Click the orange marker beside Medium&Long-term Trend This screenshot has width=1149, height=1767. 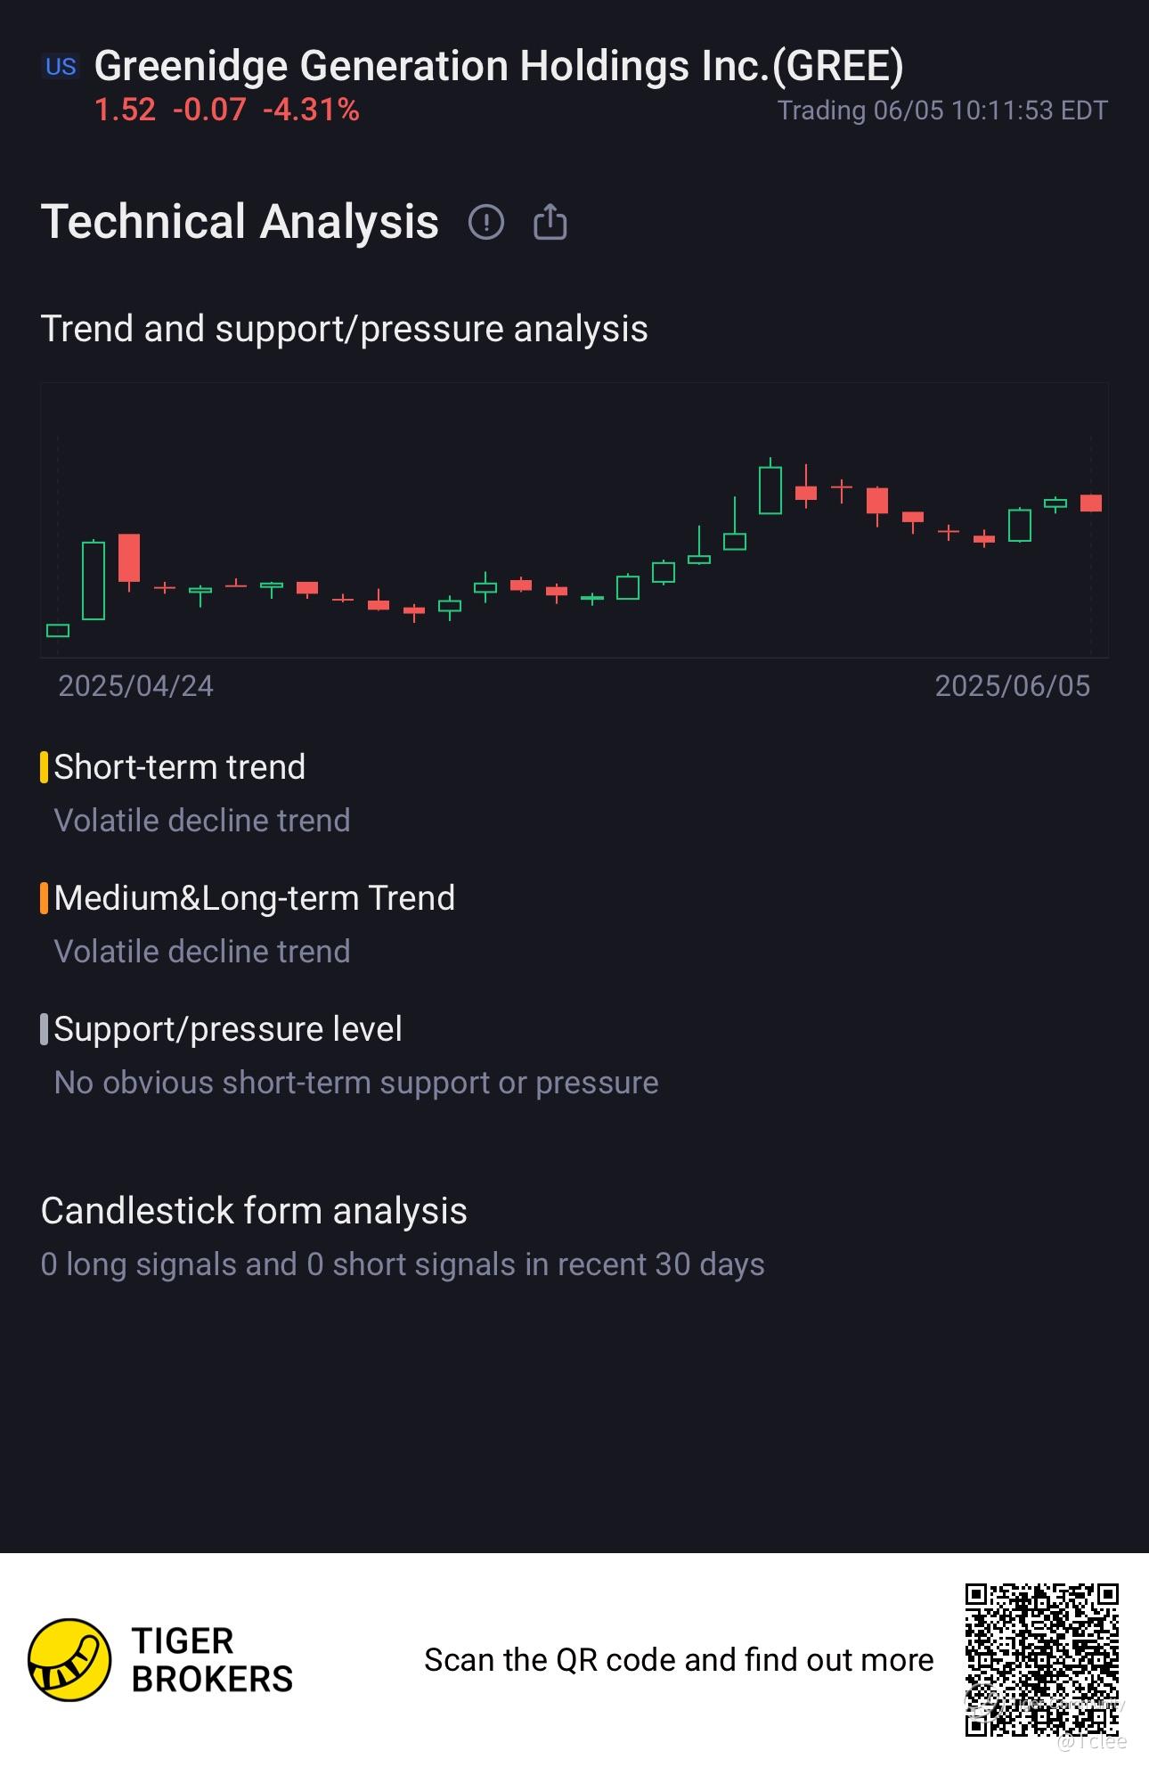pos(44,898)
